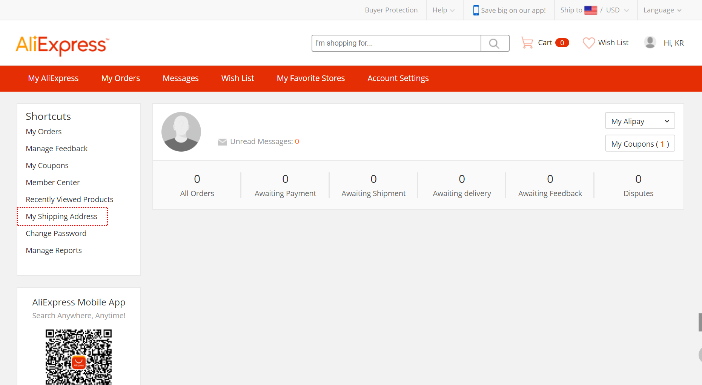Open the Language dropdown

tap(662, 10)
